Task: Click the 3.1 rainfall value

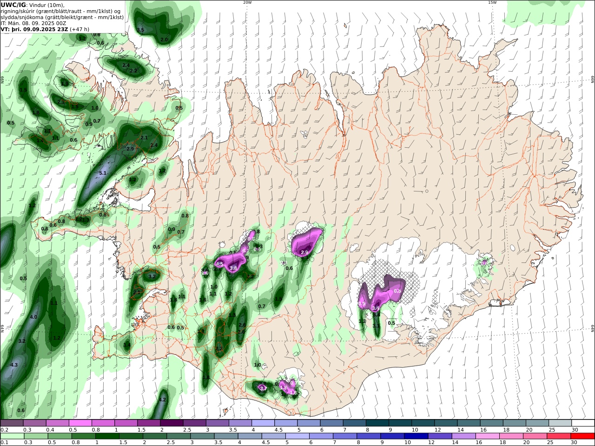Action: coord(376,326)
